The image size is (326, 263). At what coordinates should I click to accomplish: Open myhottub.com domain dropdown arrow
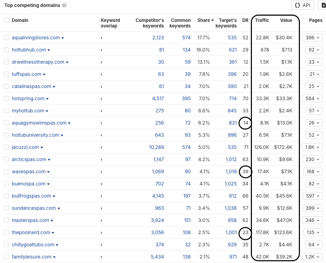point(47,111)
